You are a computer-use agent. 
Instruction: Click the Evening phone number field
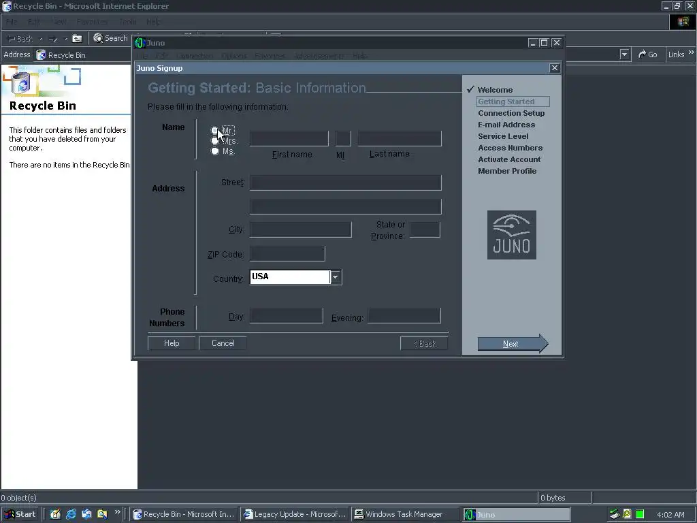coord(404,316)
